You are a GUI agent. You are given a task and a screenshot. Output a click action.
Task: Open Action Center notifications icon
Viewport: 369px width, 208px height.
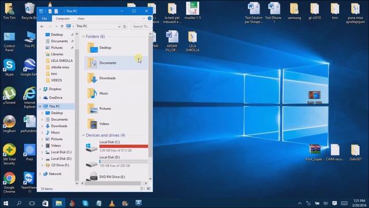click(334, 203)
